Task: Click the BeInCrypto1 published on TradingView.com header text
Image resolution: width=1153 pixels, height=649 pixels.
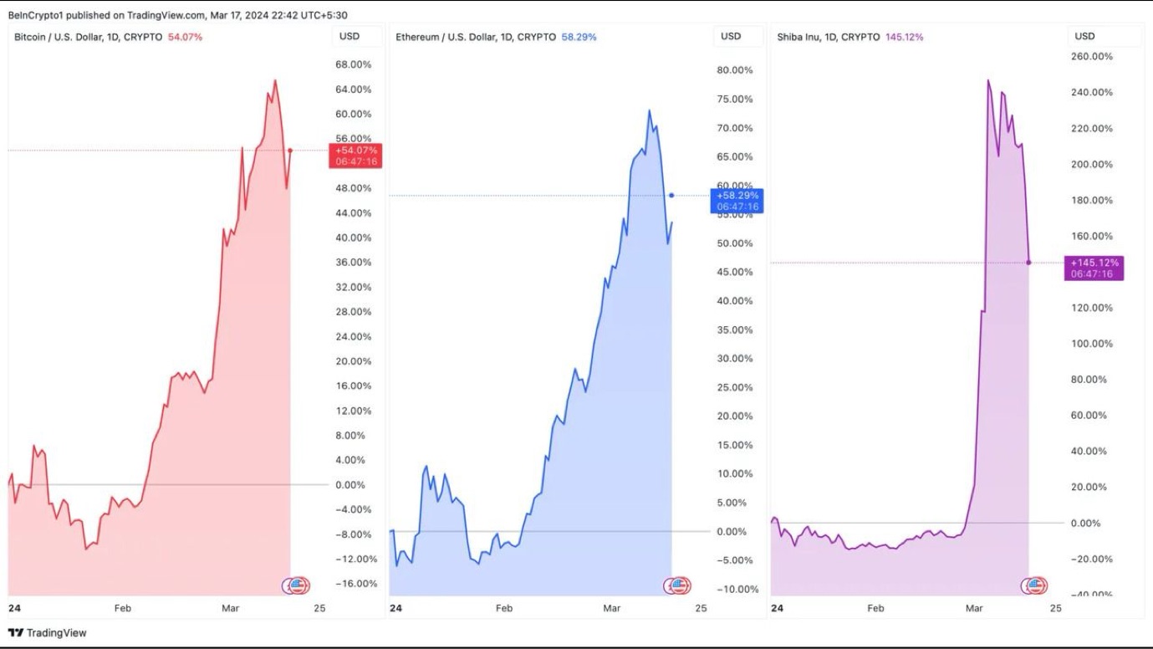Action: (177, 15)
